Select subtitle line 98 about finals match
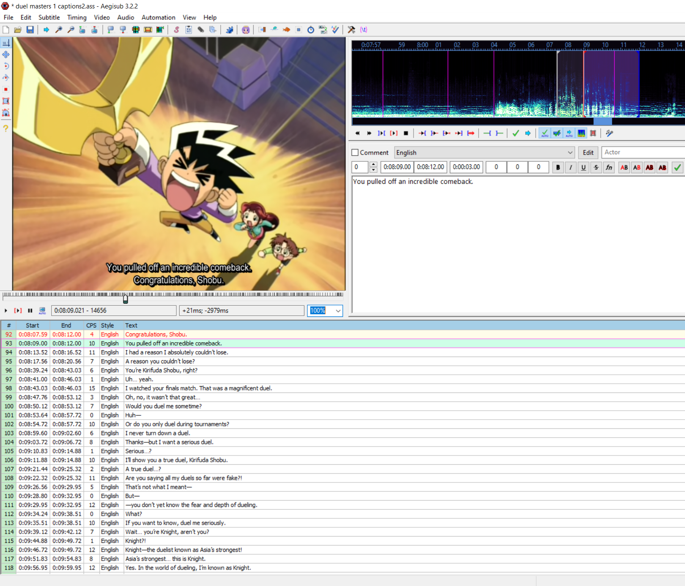Screen dimensions: 685x586 pyautogui.click(x=198, y=388)
